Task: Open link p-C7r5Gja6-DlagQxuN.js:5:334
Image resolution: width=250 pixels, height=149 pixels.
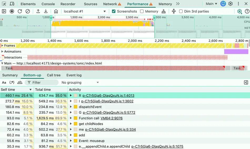Action: (111, 130)
